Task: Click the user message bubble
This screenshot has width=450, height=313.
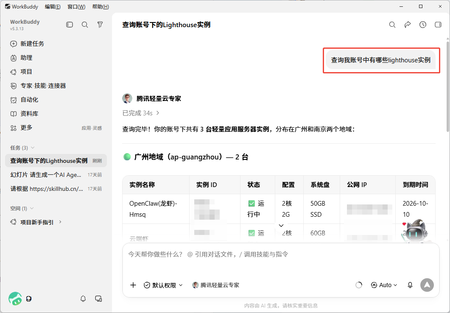Action: pyautogui.click(x=380, y=60)
